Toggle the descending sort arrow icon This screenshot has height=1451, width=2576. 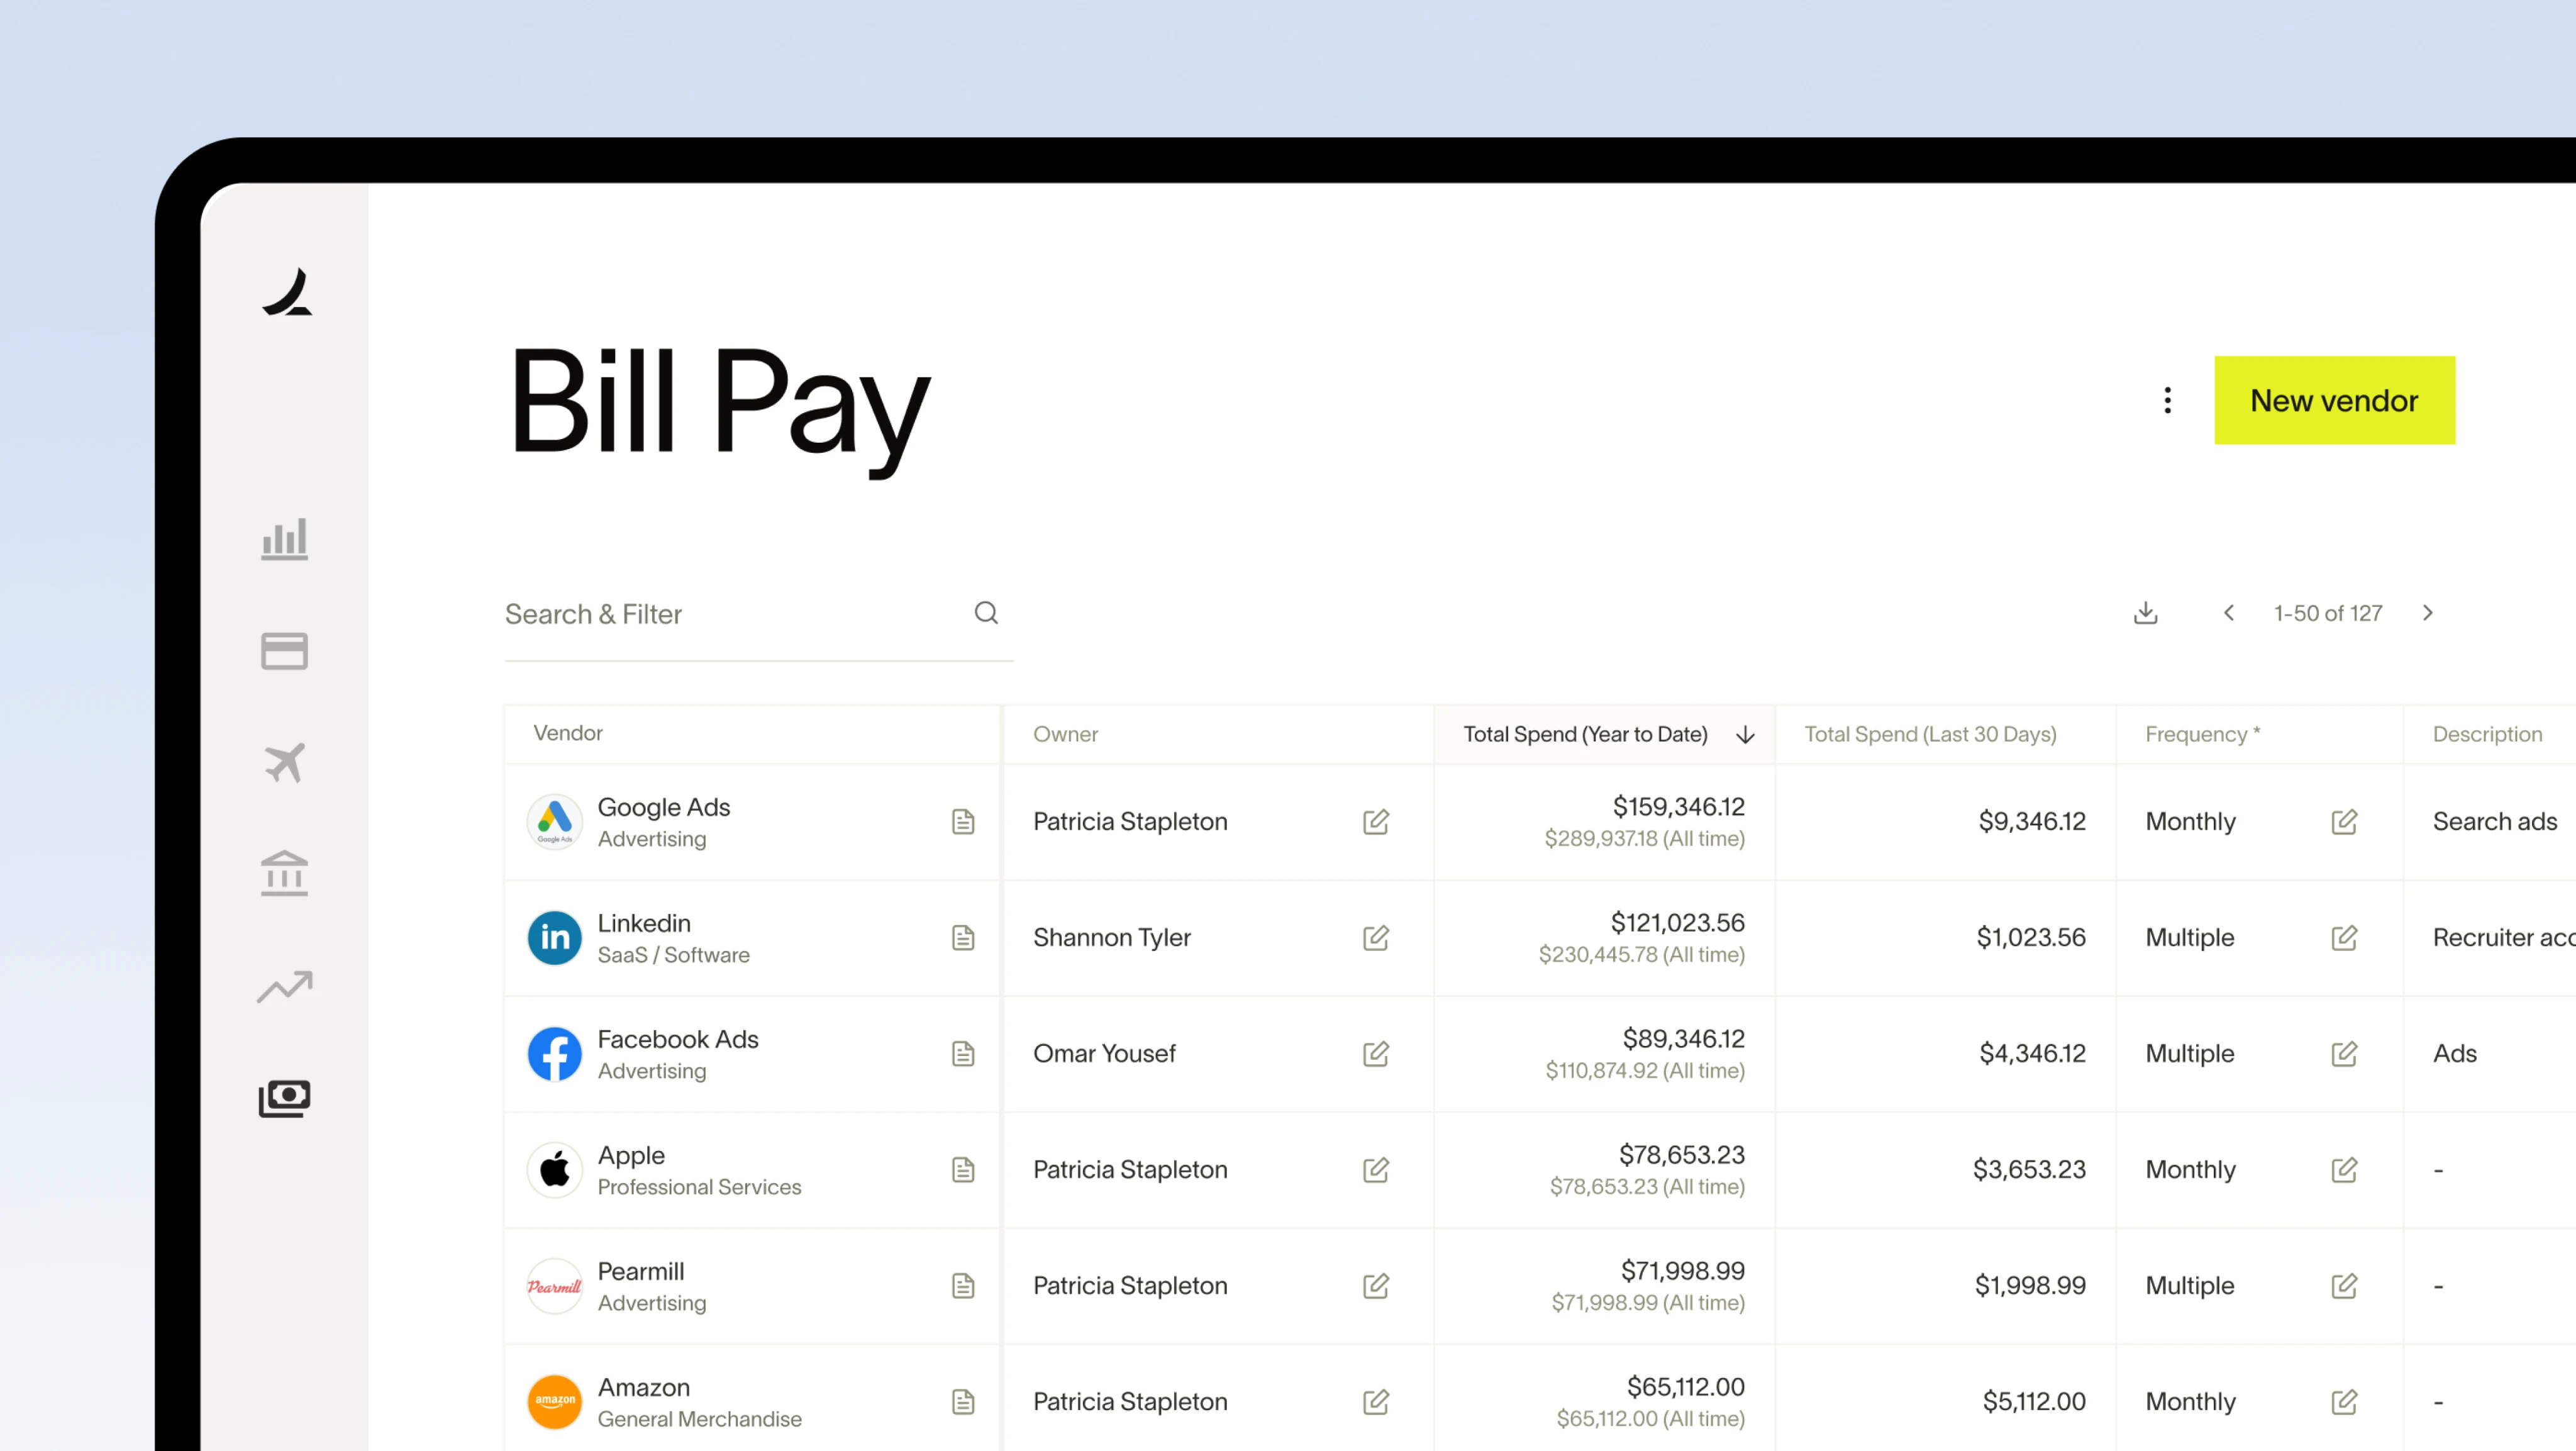point(1745,735)
